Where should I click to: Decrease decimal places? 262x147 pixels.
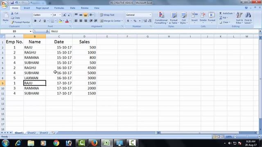pos(149,21)
